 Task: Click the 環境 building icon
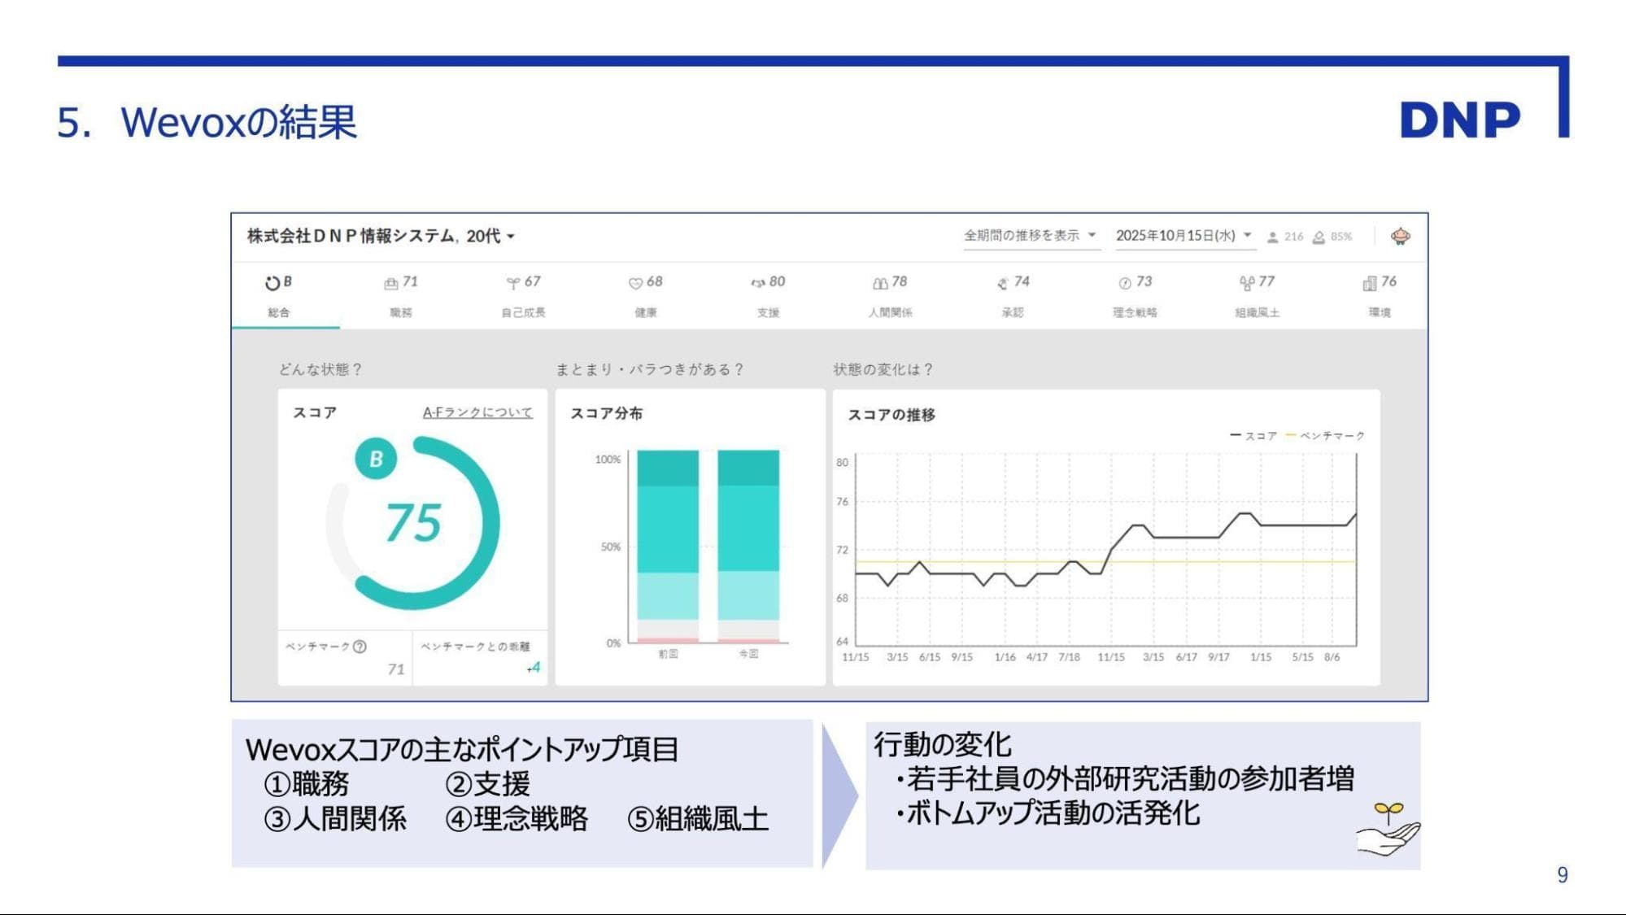pos(1370,283)
